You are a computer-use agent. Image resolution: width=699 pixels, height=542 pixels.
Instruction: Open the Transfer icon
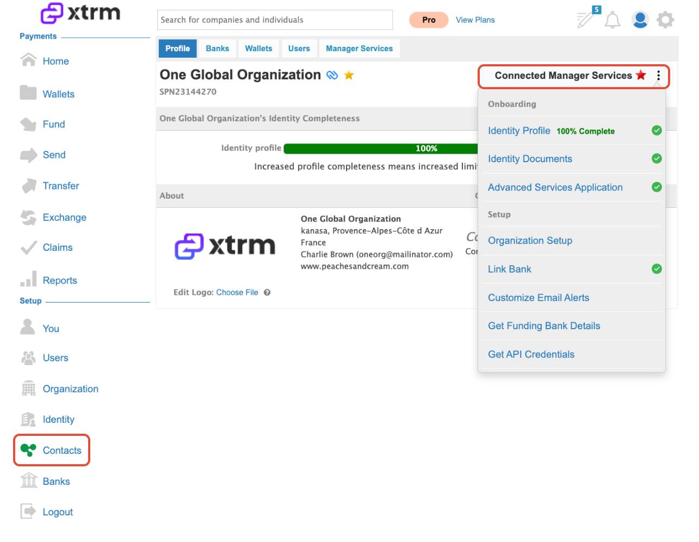(29, 186)
